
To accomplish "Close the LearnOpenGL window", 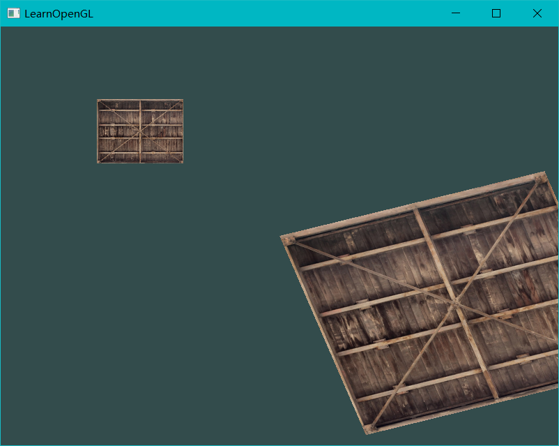I will (537, 13).
